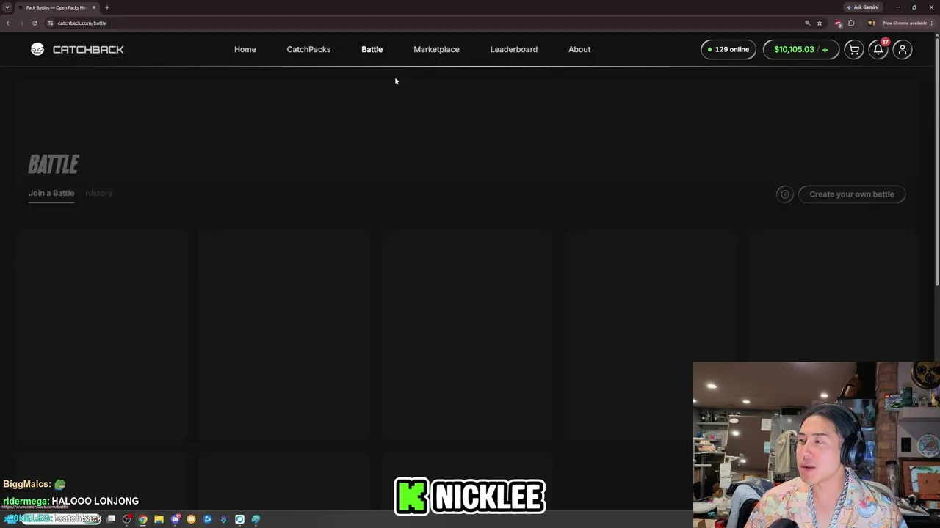Open the notifications bell
The width and height of the screenshot is (940, 528).
tap(878, 49)
